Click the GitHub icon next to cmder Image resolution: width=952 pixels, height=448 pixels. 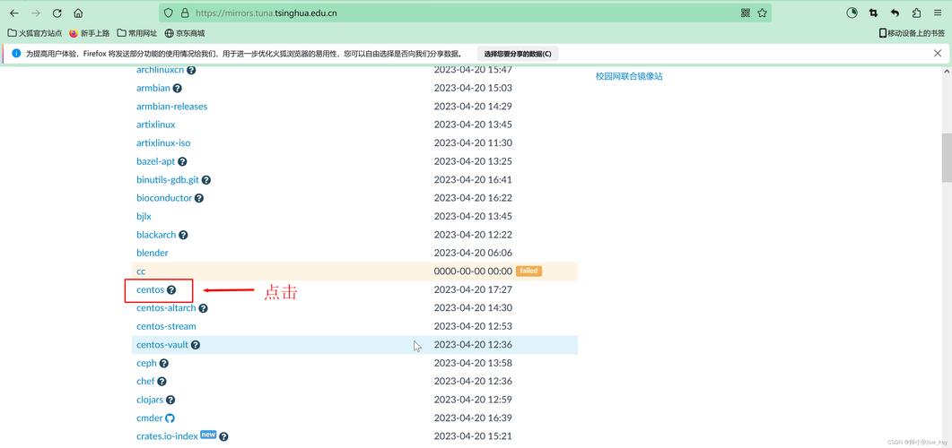170,418
